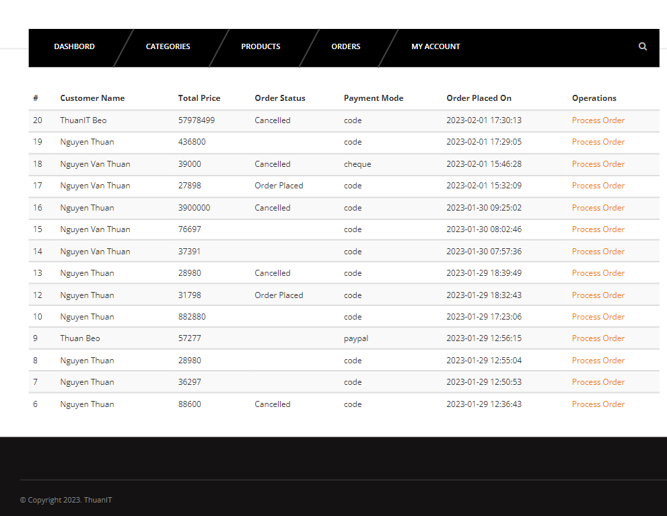Open the CATEGORIES menu item
The height and width of the screenshot is (516, 667).
[168, 46]
